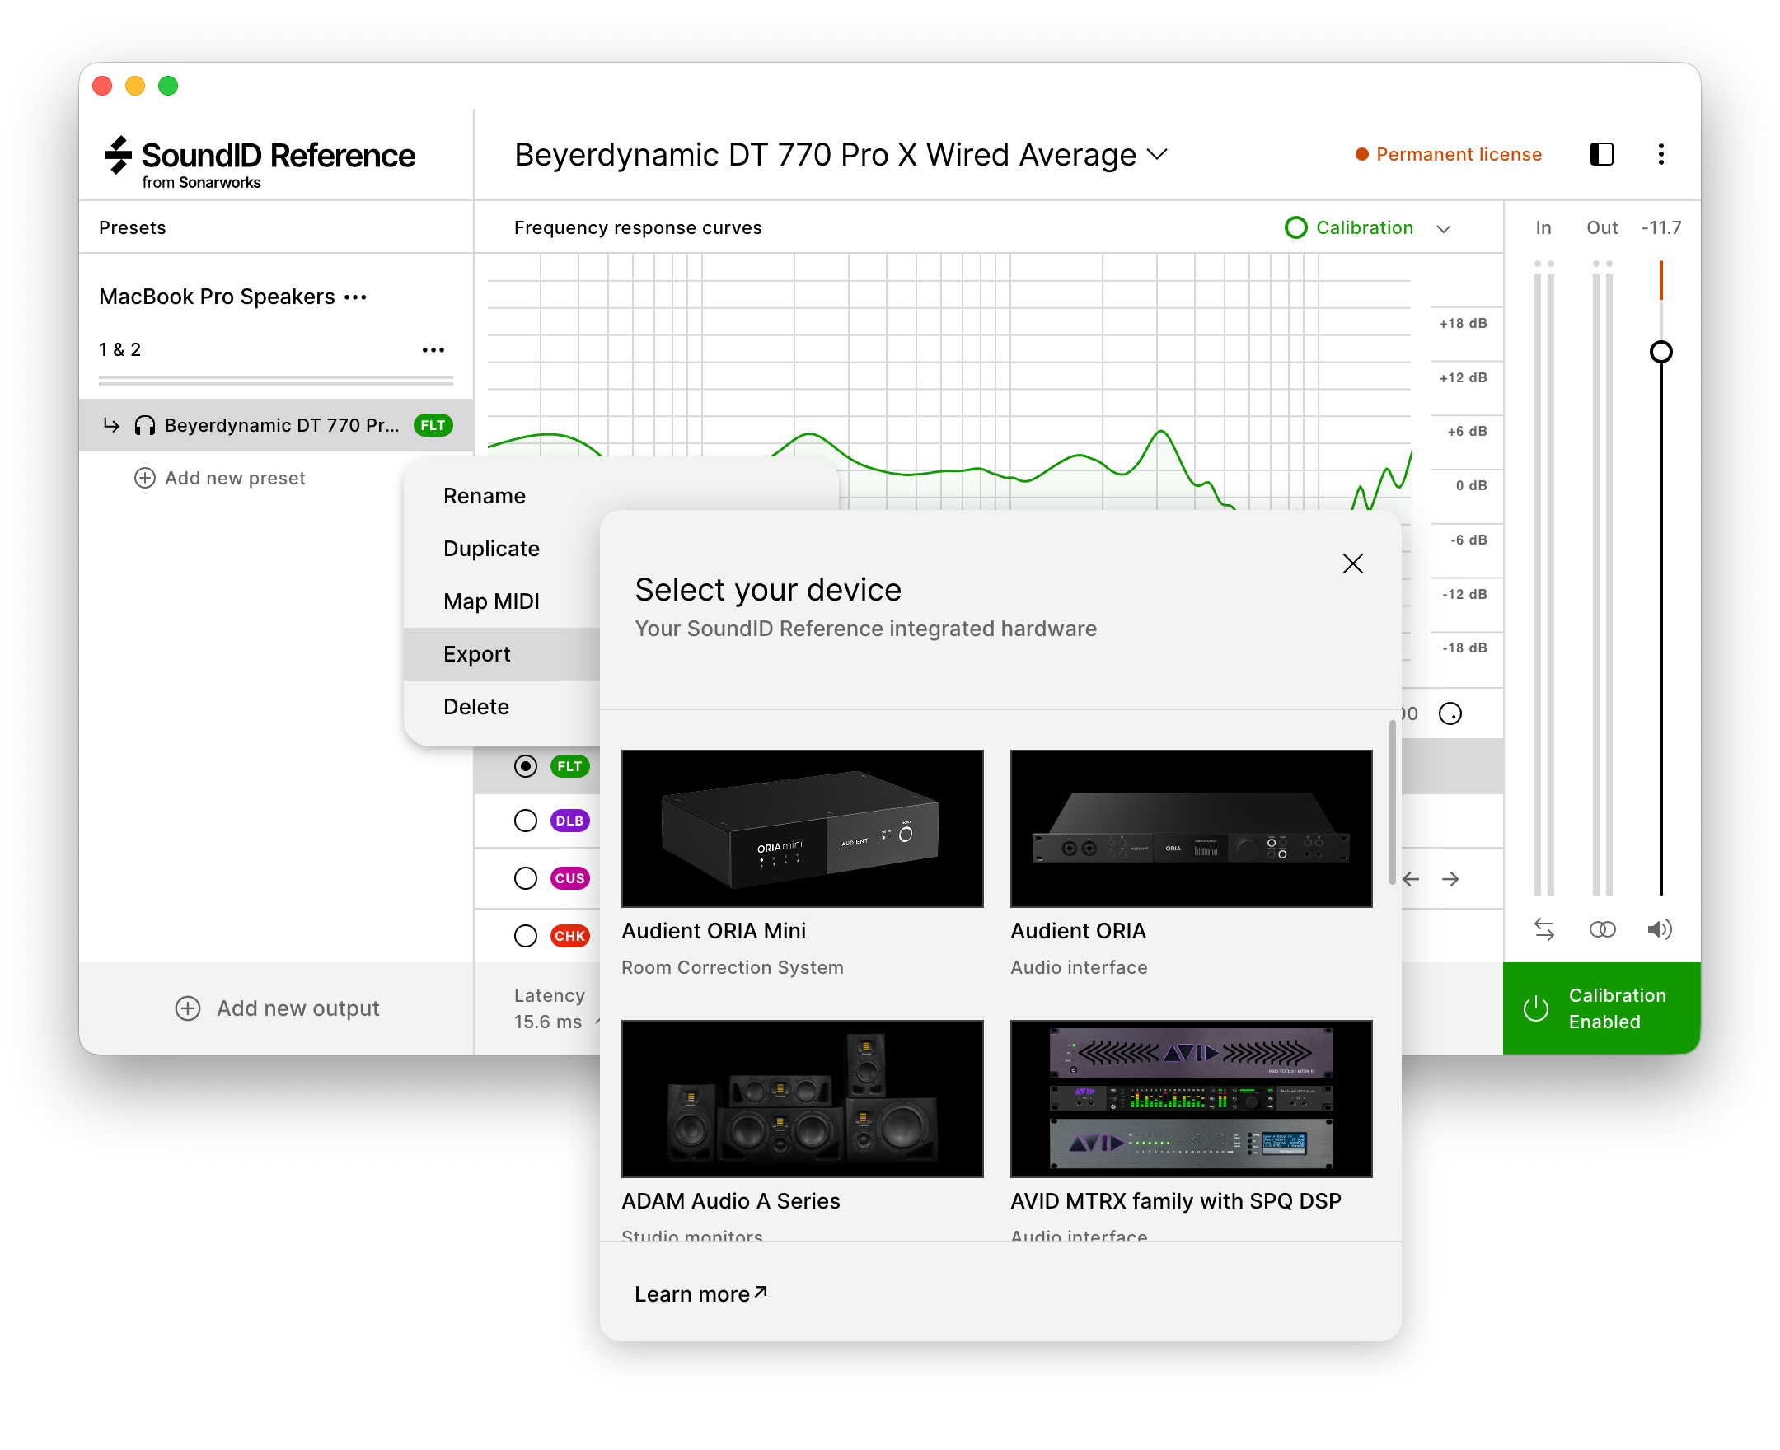This screenshot has height=1450, width=1780.
Task: Click the output volume slider handle
Action: [x=1660, y=352]
